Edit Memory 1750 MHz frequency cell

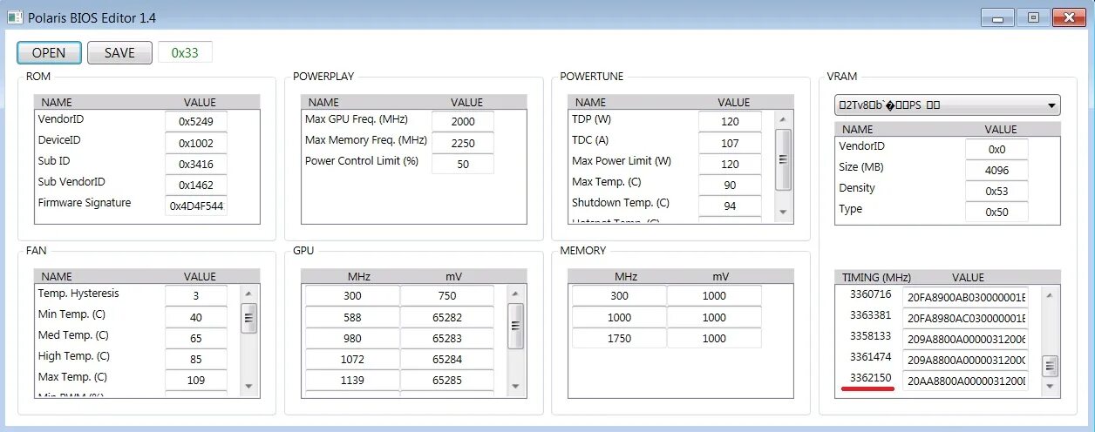(x=619, y=338)
